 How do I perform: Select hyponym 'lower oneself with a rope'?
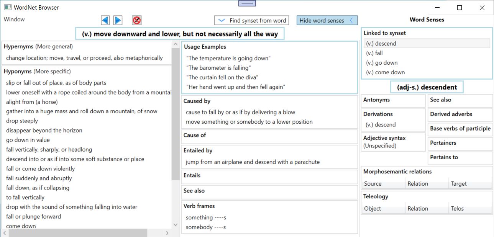(89, 92)
